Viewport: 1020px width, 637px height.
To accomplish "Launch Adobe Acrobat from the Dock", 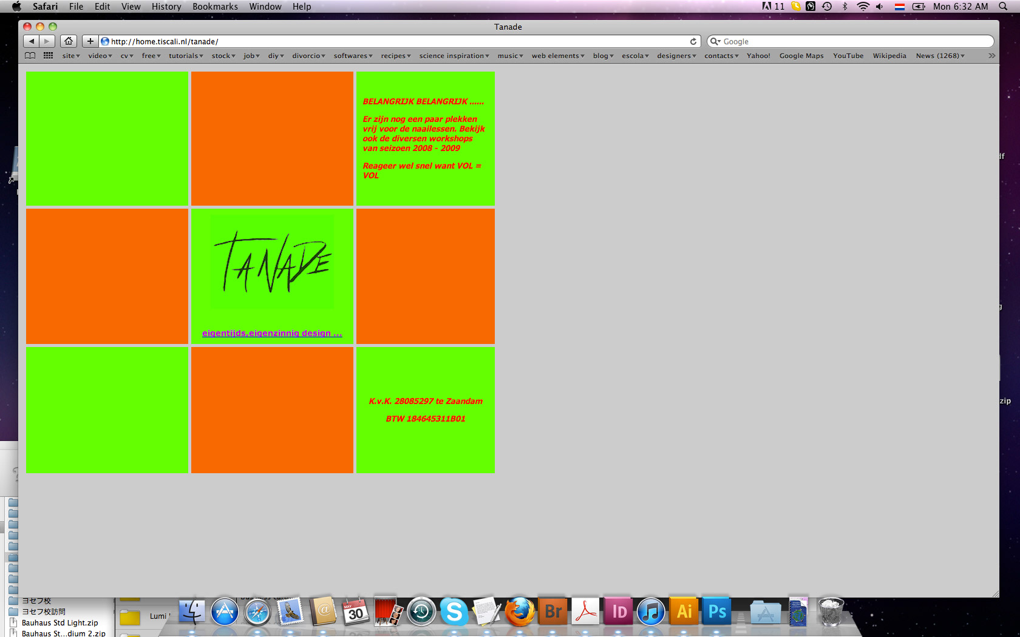I will [585, 612].
